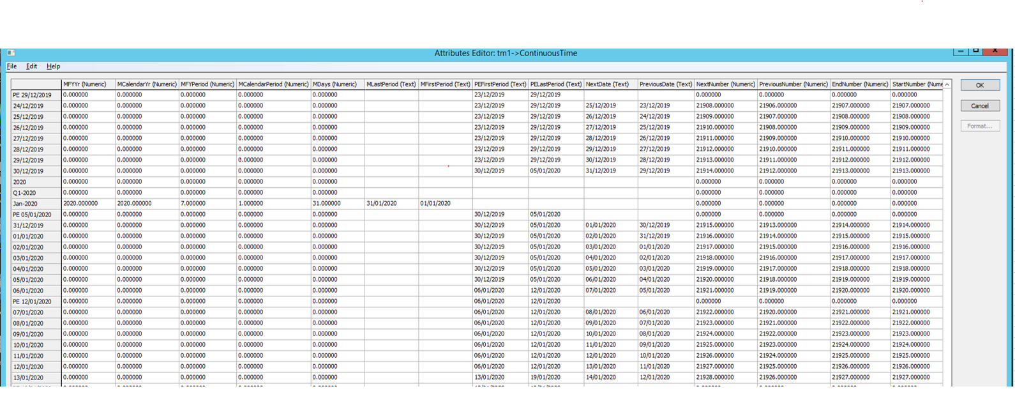The width and height of the screenshot is (1015, 414).
Task: Select the MFYPeriod (Numeric) column header
Action: click(207, 84)
